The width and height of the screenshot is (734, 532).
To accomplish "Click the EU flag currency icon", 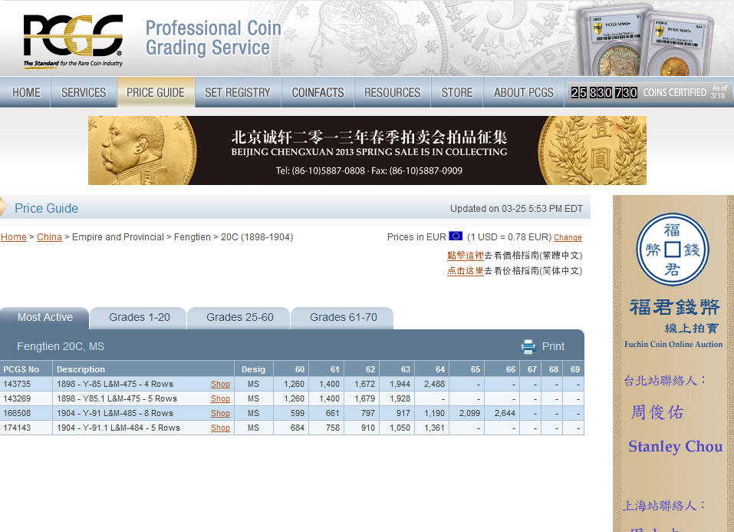I will pos(456,236).
